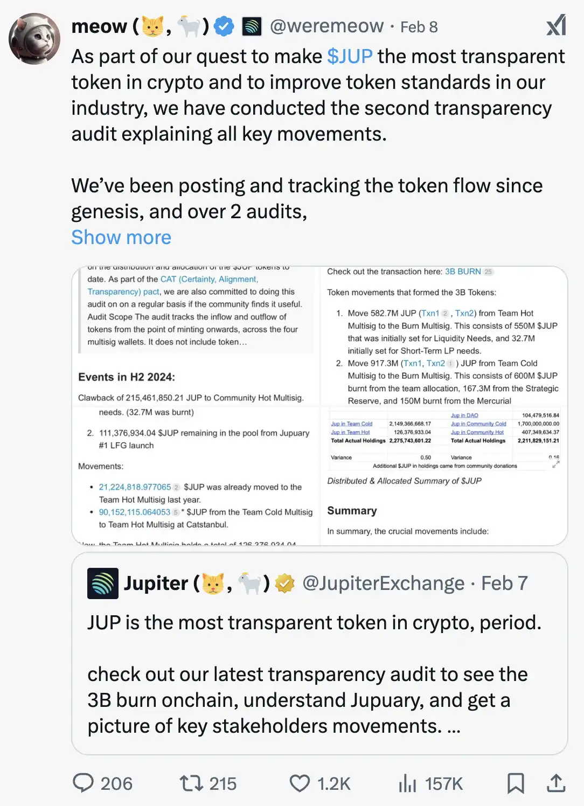
Task: Click the reply count showing 206
Action: (x=116, y=784)
